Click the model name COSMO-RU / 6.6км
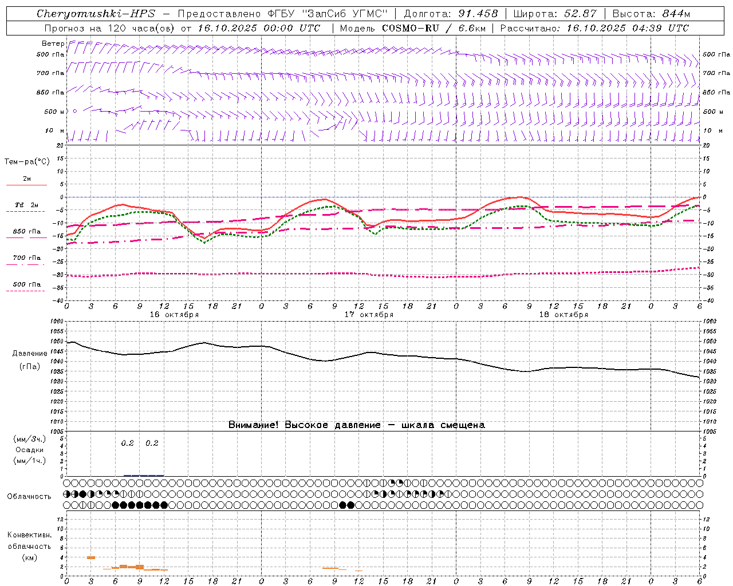Image resolution: width=733 pixels, height=586 pixels. 434,28
